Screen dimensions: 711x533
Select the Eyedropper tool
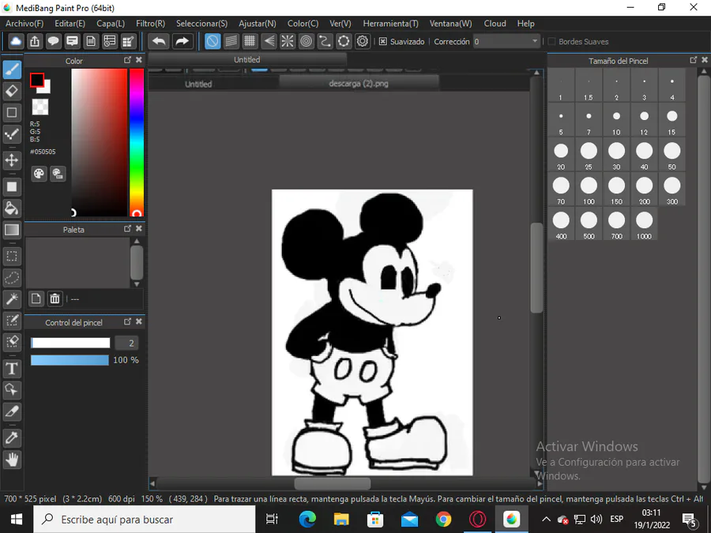coord(12,437)
